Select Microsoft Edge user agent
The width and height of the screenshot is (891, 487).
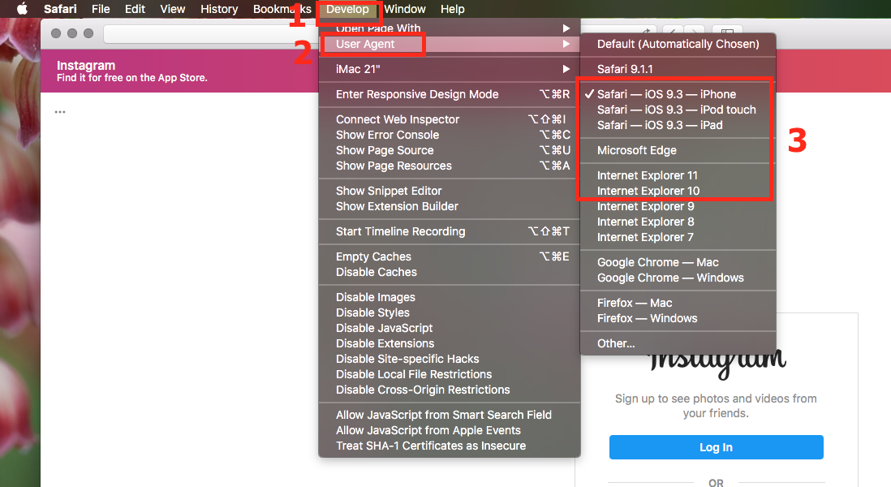pos(678,151)
